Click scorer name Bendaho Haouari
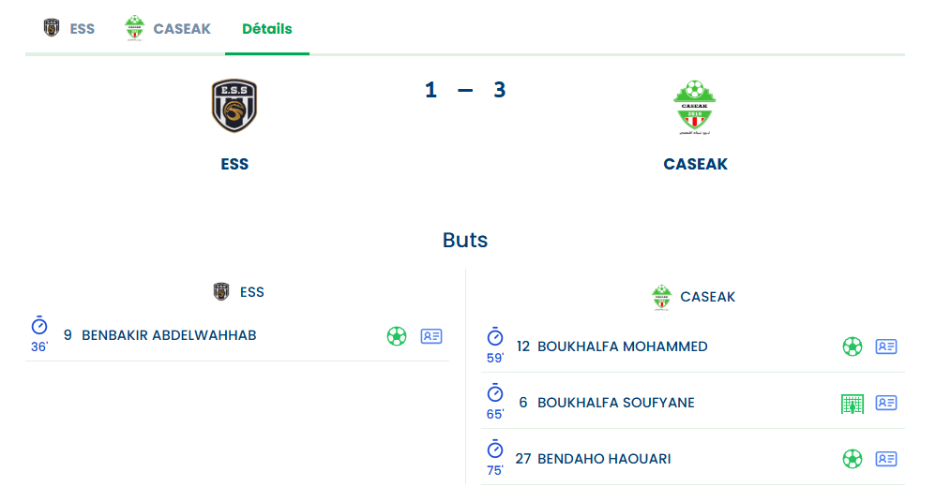Screen dimensions: 936x501 (x=604, y=459)
